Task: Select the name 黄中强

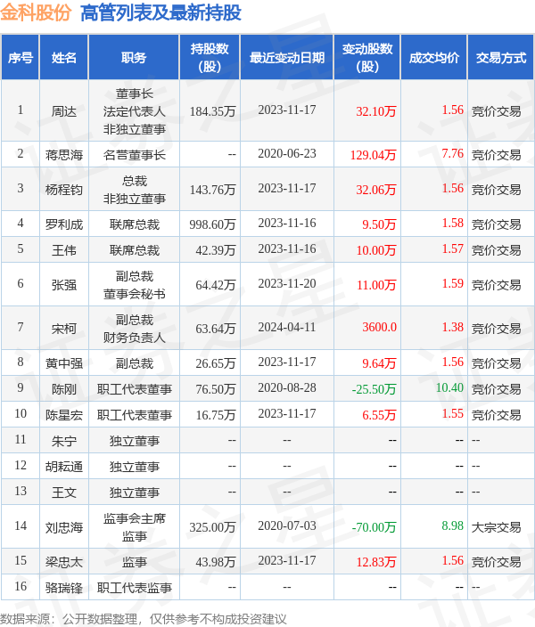Action: 64,363
